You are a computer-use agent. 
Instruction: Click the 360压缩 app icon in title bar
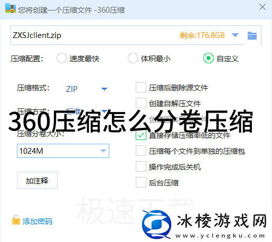(x=11, y=8)
